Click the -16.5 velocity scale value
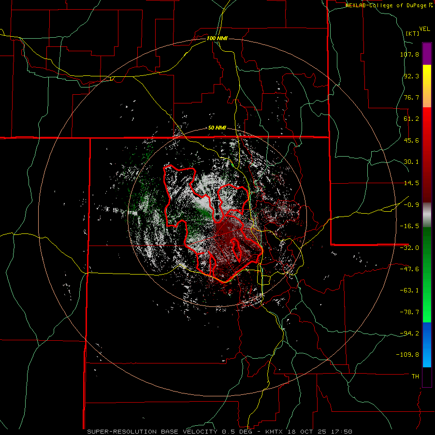435x435 pixels. [x=409, y=226]
